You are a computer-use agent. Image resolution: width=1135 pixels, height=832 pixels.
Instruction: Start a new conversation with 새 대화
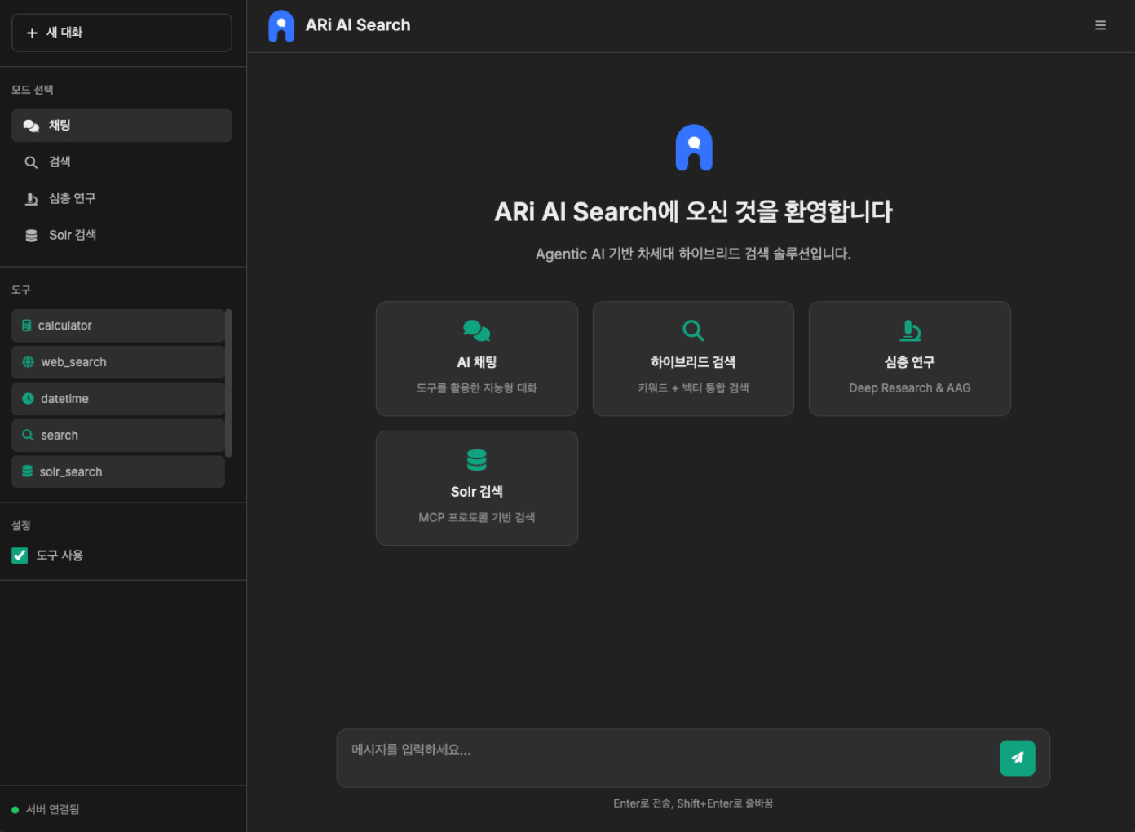tap(121, 33)
